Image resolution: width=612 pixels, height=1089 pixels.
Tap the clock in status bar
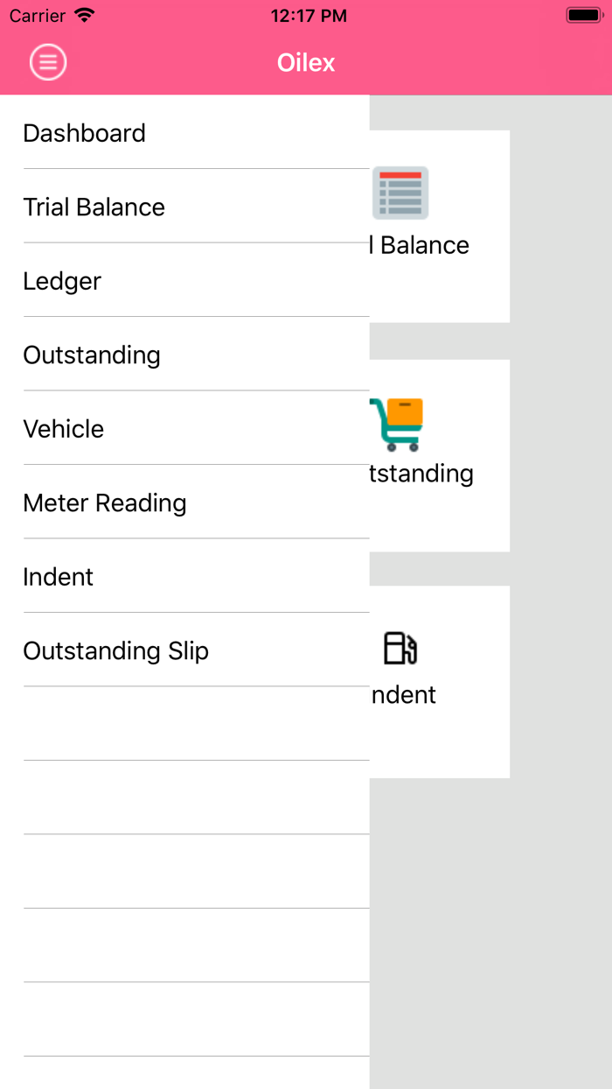pyautogui.click(x=309, y=16)
